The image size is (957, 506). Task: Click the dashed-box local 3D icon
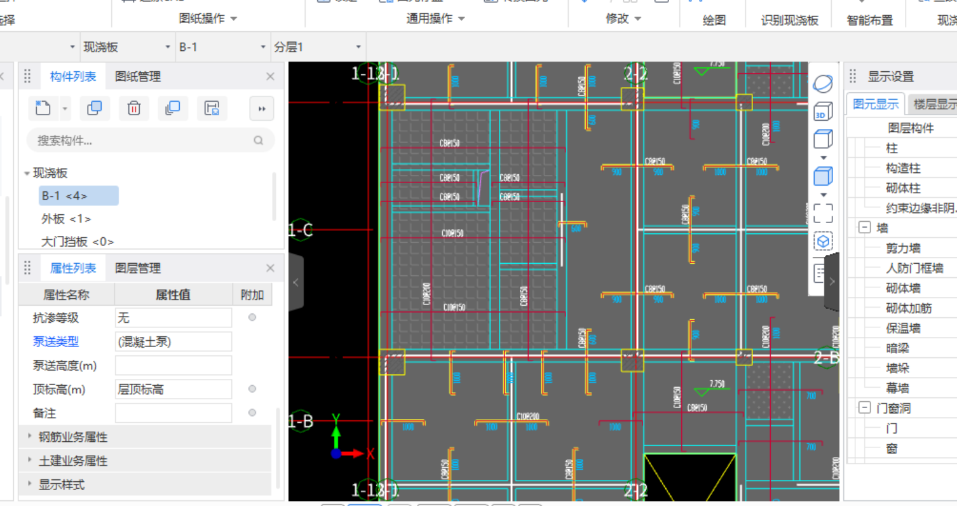pos(823,242)
